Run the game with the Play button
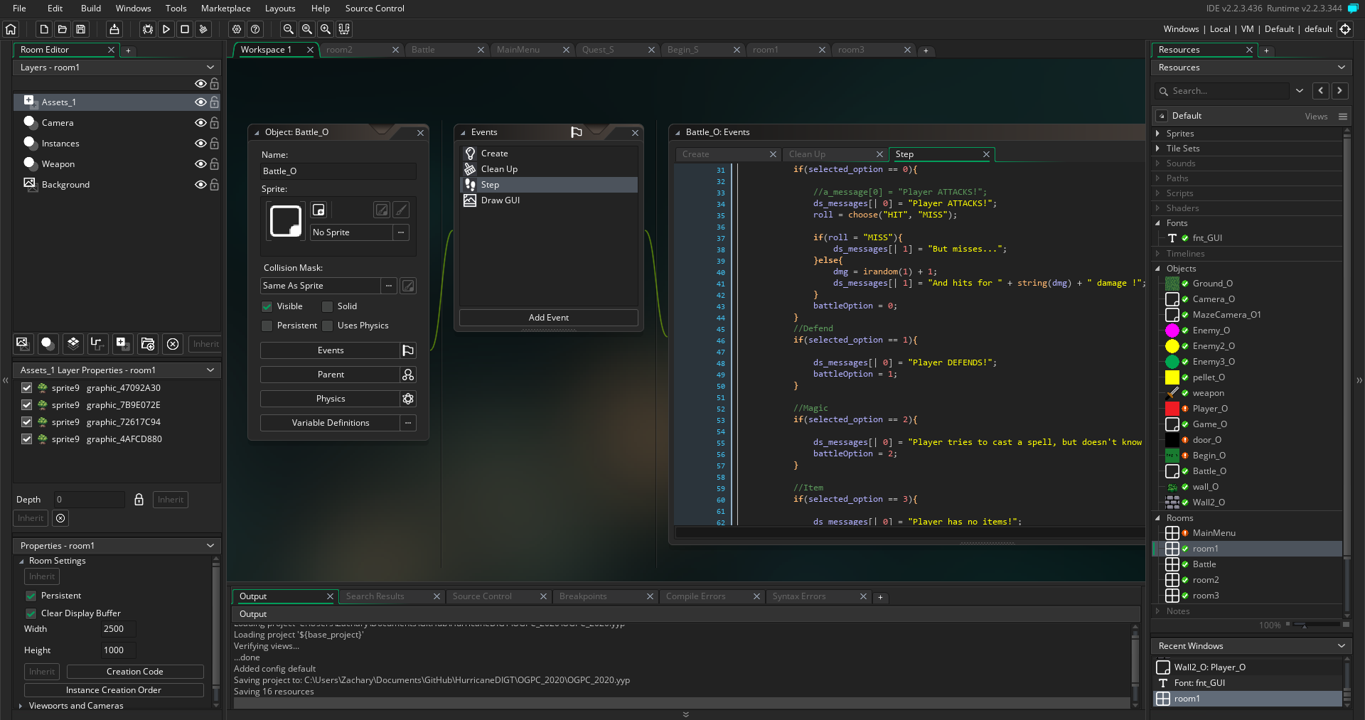Viewport: 1365px width, 720px height. [x=166, y=29]
